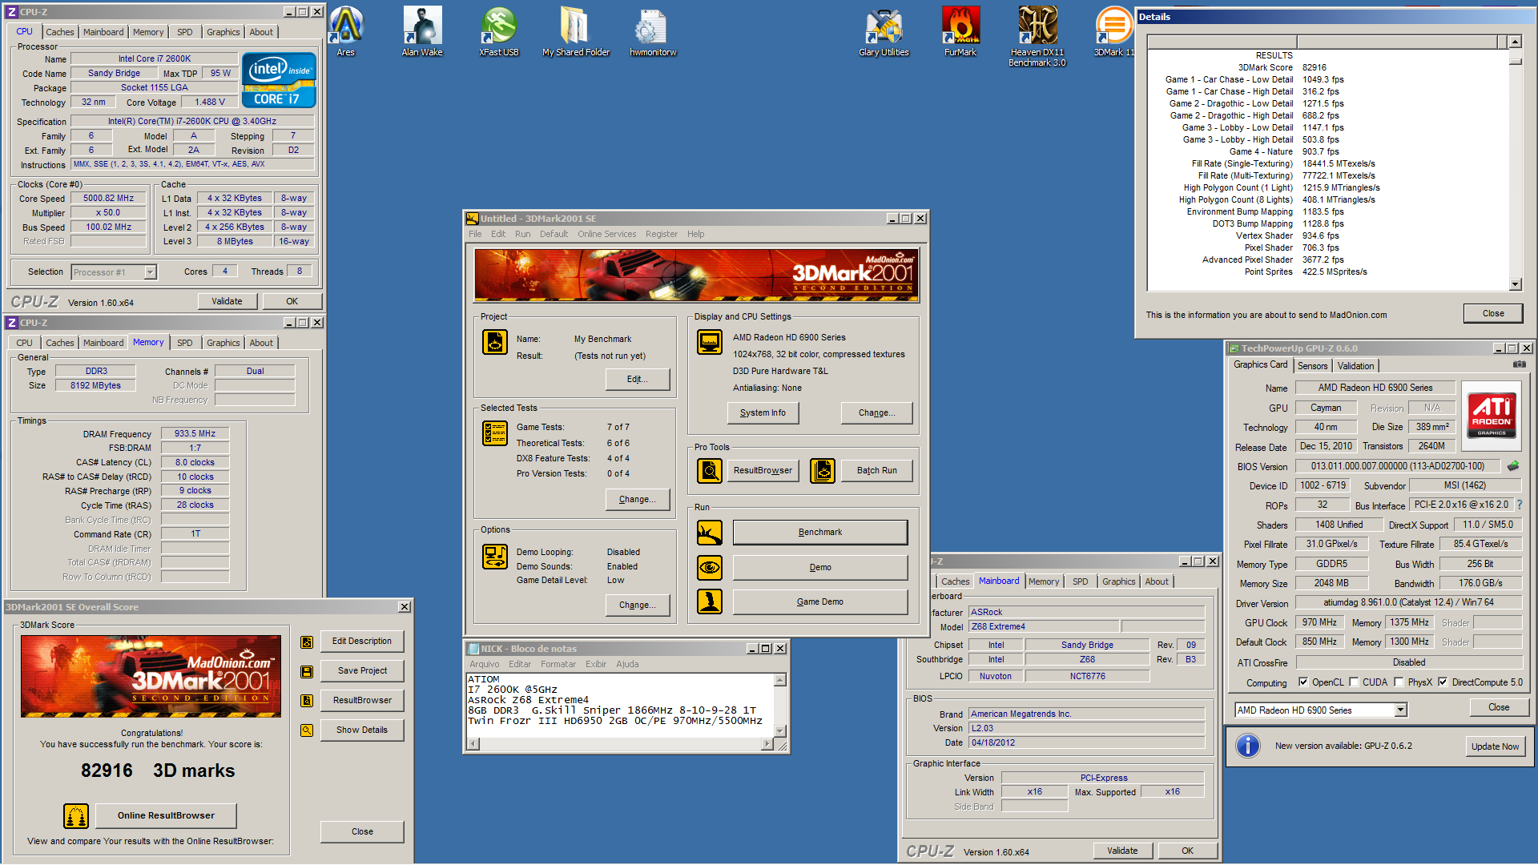
Task: Close the Details results window via Close button
Action: pyautogui.click(x=1493, y=313)
